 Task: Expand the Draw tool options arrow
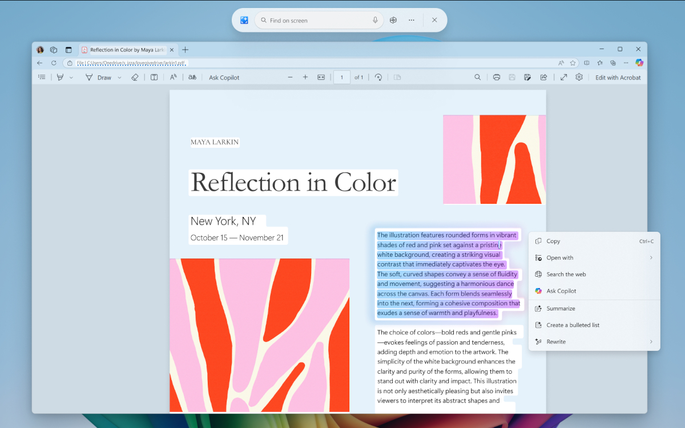(119, 78)
